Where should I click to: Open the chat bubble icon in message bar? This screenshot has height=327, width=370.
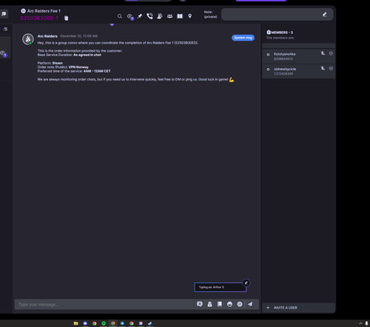coord(200,304)
